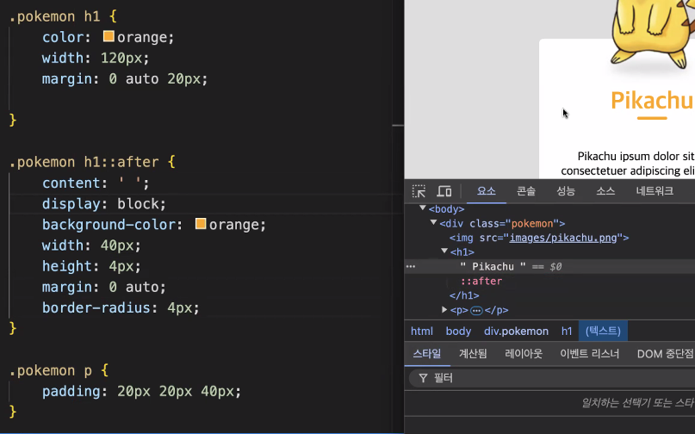Screen dimensions: 695x434
Task: Open the orange swatch on background-color
Action: pyautogui.click(x=201, y=223)
